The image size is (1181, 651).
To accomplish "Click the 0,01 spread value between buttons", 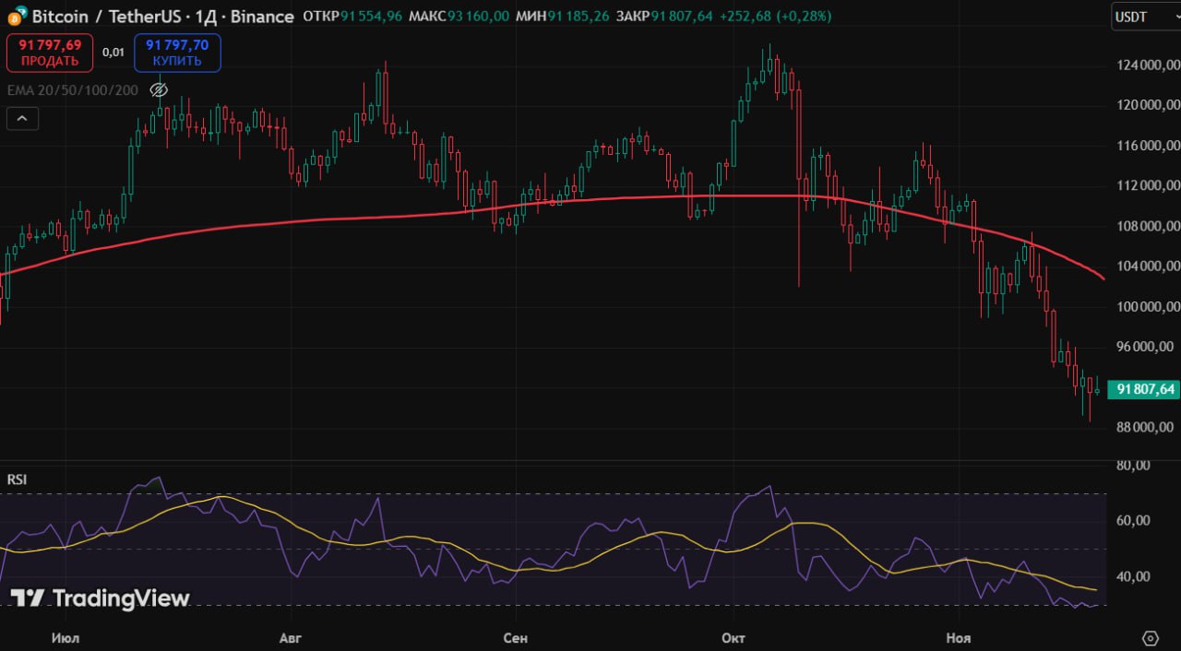I will point(113,53).
